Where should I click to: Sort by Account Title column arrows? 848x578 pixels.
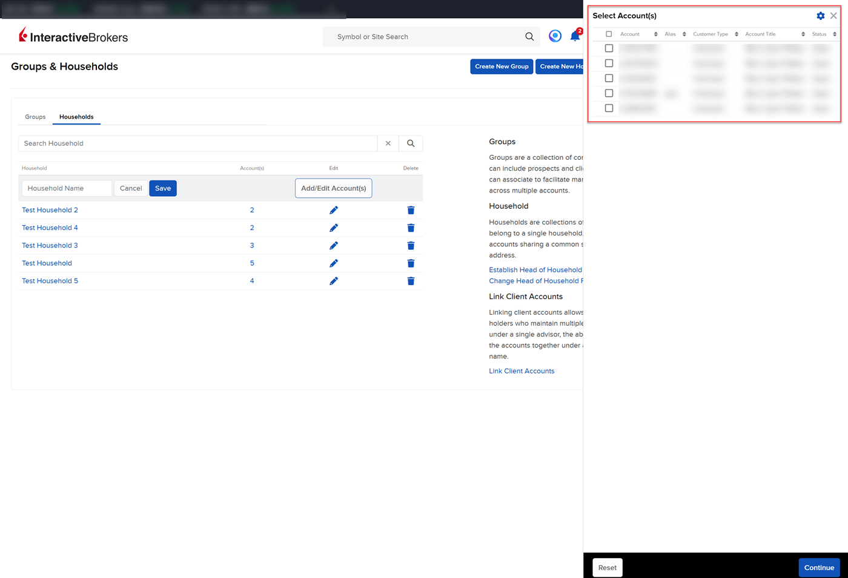tap(803, 34)
